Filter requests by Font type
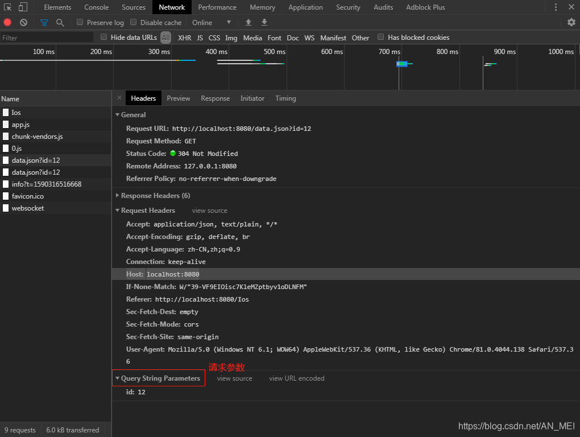 (x=275, y=38)
